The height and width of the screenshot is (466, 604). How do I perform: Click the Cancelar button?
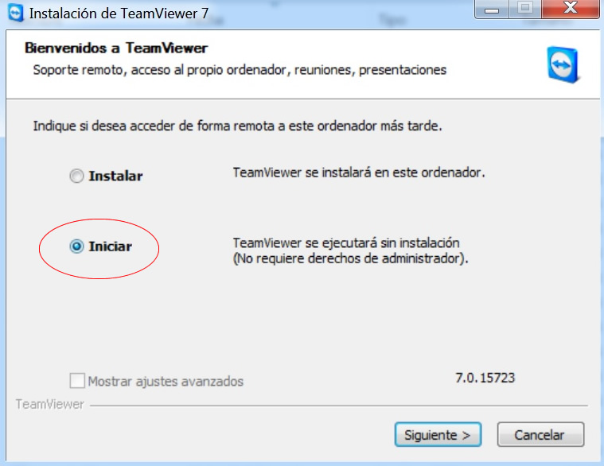540,435
